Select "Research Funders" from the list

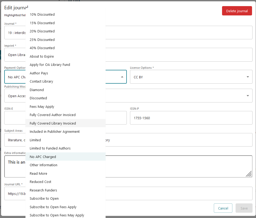(43, 190)
